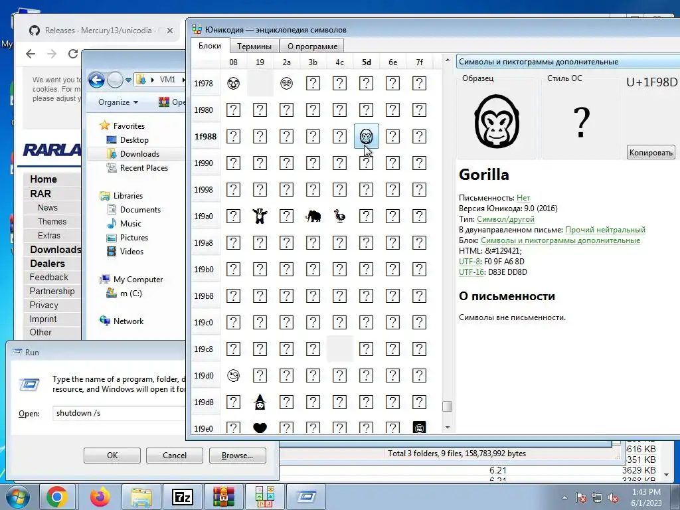Follow the Нет script link
This screenshot has width=680, height=510.
pos(523,198)
